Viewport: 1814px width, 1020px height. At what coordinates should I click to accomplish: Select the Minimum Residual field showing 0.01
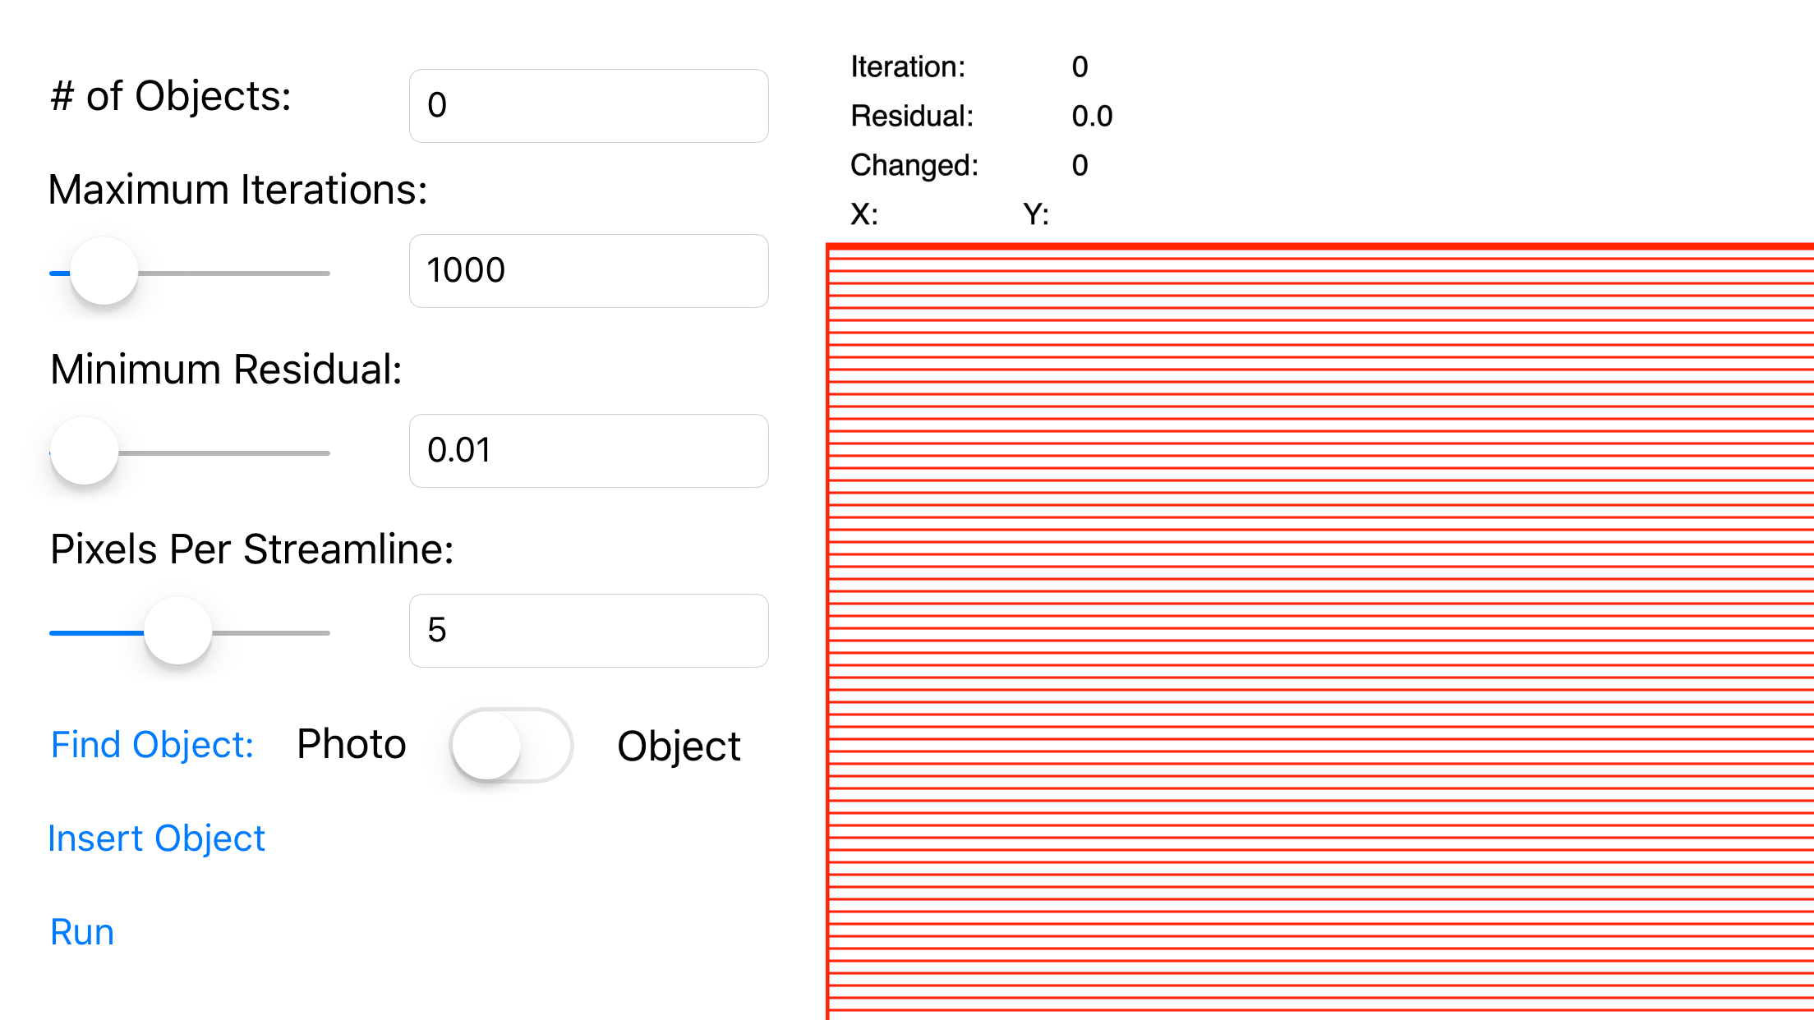point(588,451)
